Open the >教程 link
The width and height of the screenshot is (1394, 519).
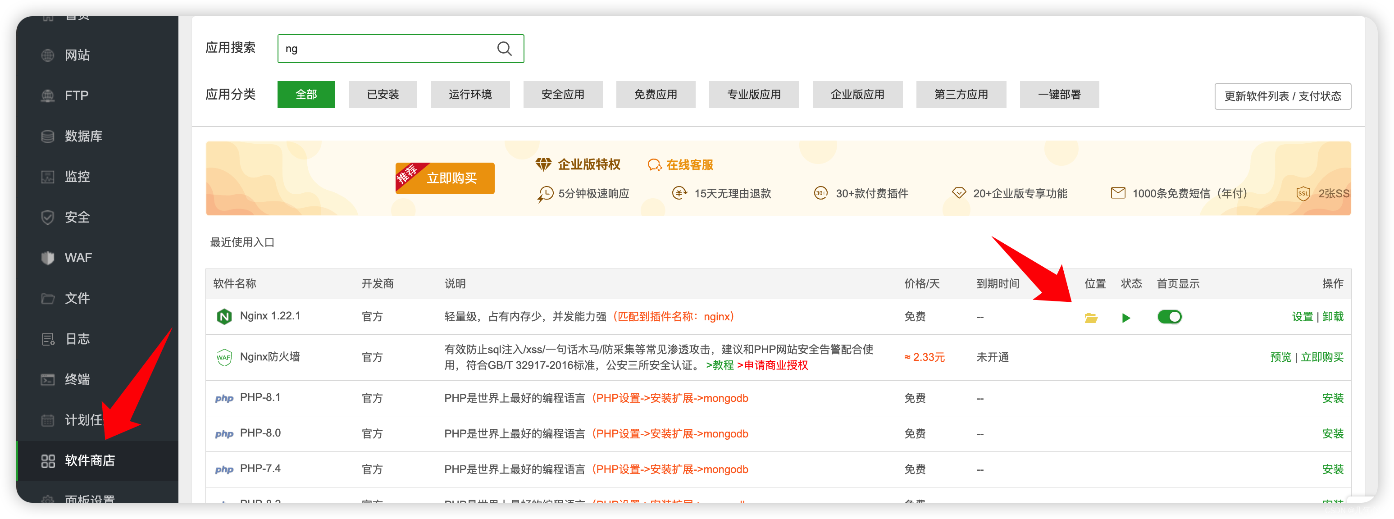coord(720,365)
